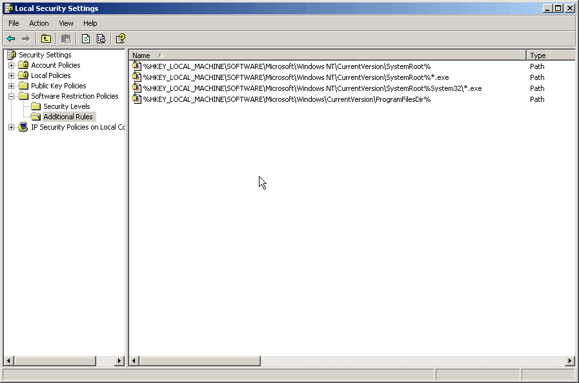Minimize the Local Security Settings window

pos(547,8)
